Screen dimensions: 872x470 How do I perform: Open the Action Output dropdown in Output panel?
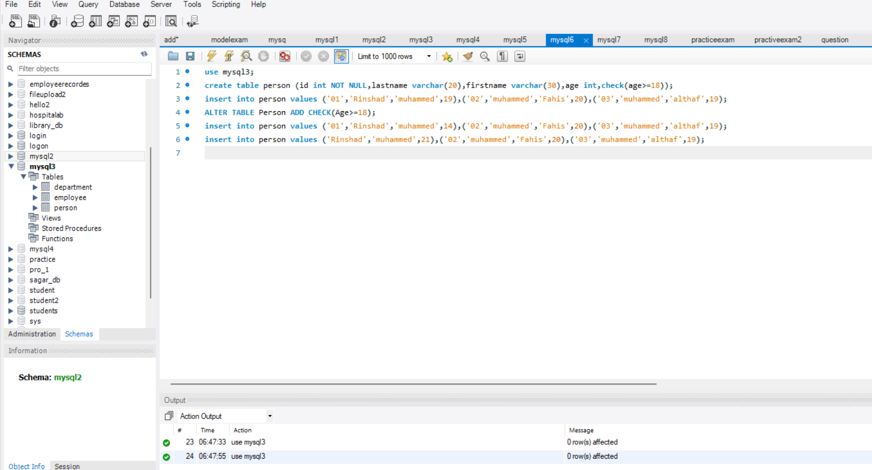tap(269, 415)
